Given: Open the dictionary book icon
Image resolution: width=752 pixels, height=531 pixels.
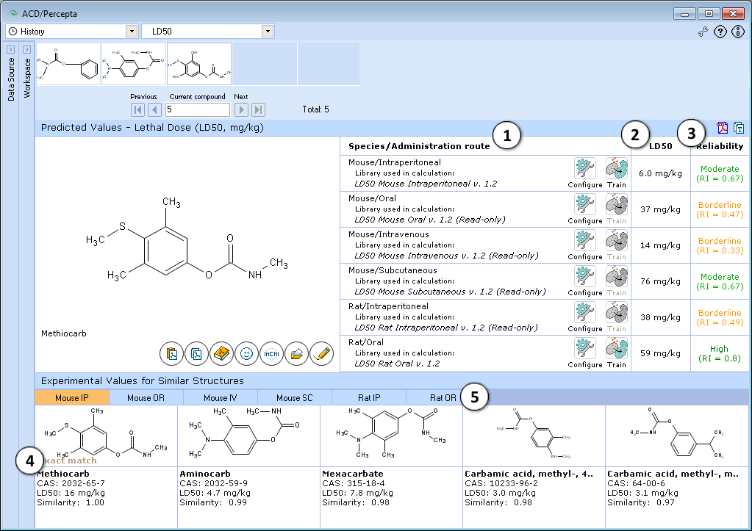Looking at the screenshot, I should point(221,354).
